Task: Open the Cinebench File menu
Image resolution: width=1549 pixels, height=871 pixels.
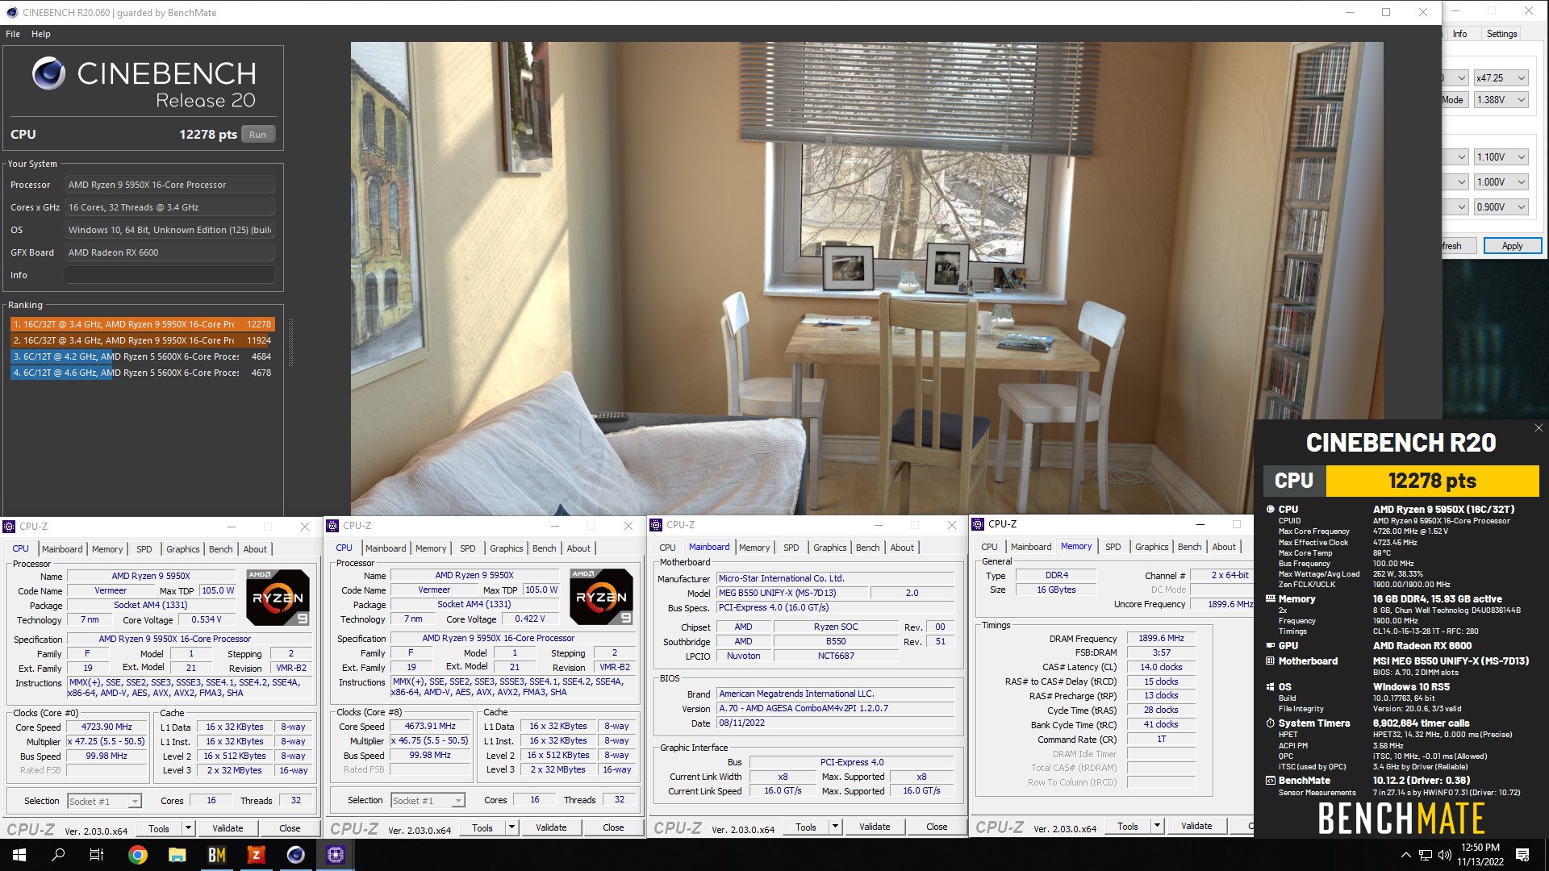Action: 13,34
